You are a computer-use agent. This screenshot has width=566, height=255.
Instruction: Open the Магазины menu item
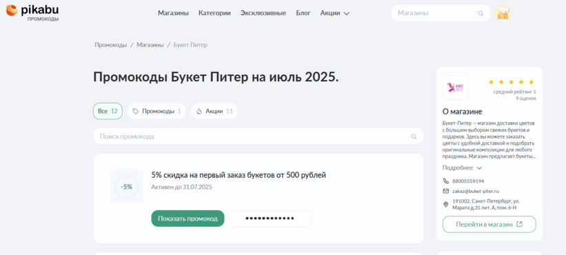173,13
